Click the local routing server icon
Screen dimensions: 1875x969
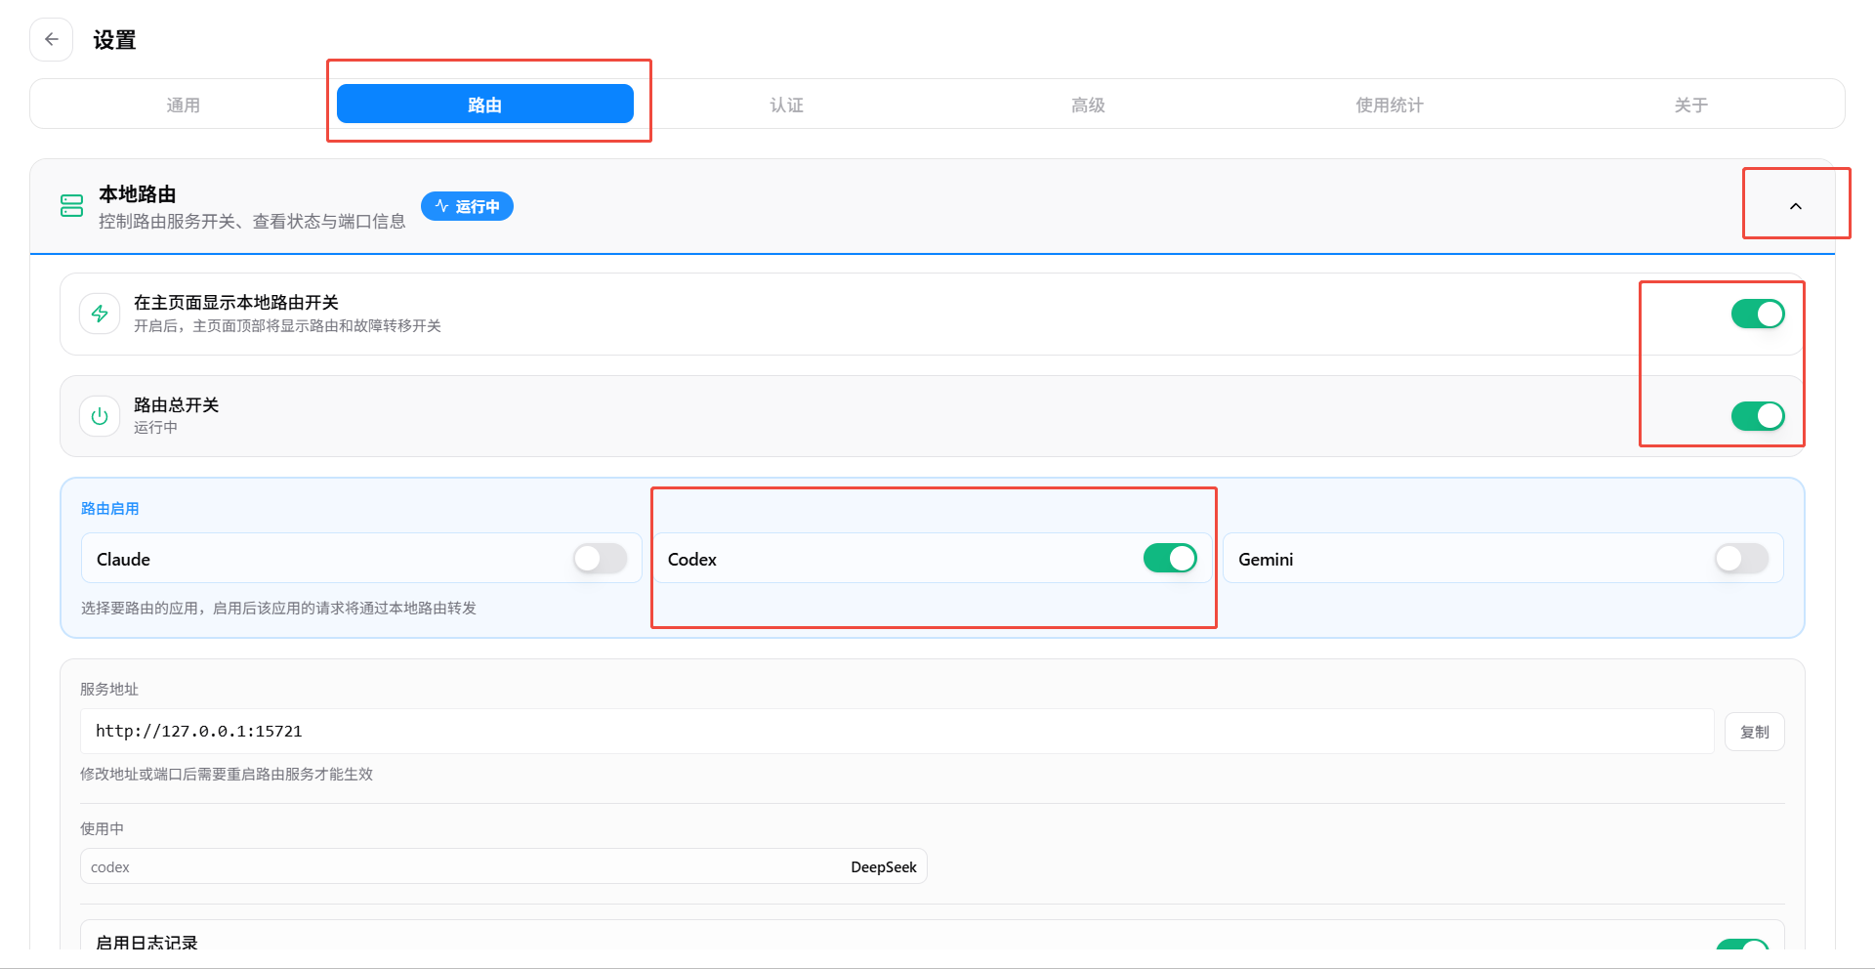[x=72, y=205]
